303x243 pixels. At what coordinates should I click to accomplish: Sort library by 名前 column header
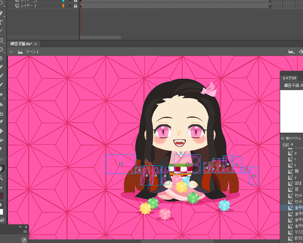click(x=287, y=145)
